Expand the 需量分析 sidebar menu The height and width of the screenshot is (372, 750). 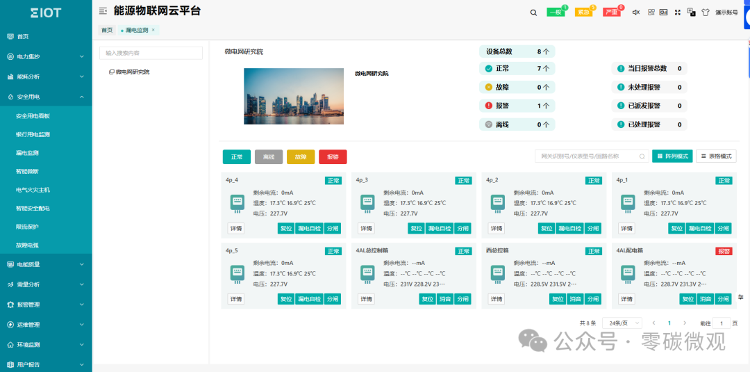46,284
